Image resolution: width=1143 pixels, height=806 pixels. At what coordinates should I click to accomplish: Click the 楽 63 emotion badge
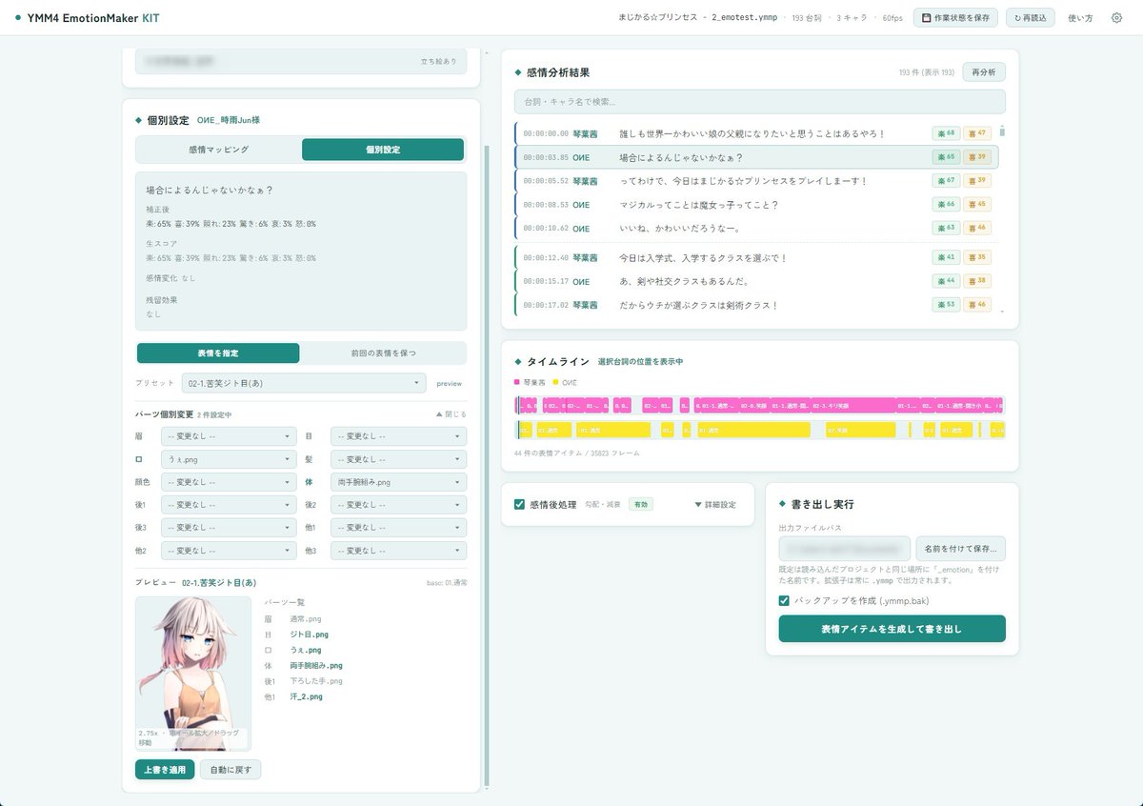(x=946, y=229)
